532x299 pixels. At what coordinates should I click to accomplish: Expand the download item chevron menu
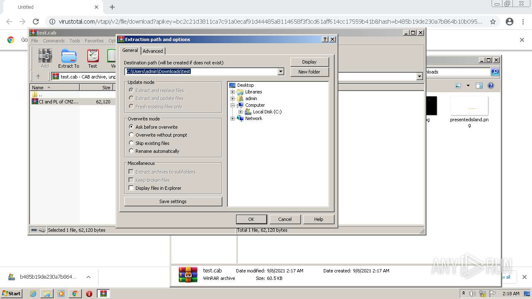(x=89, y=277)
